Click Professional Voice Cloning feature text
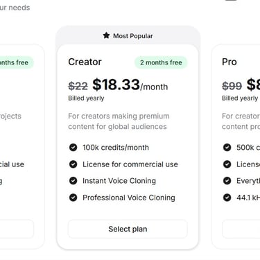Viewport: 260px width, 260px height. (x=129, y=198)
